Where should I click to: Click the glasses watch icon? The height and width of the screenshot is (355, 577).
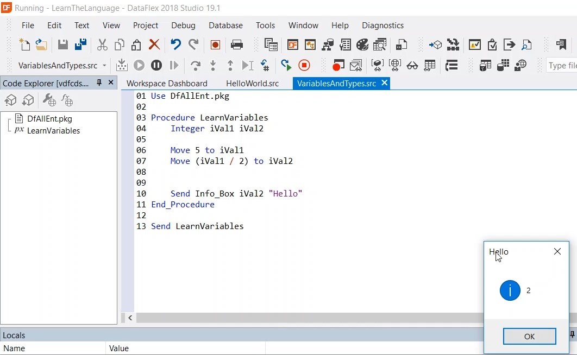pos(412,66)
